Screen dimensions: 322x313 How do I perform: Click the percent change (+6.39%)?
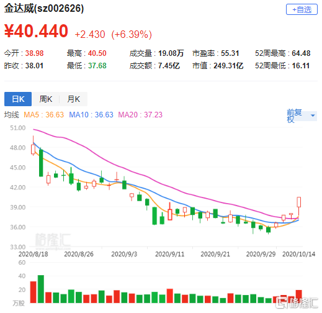[132, 34]
